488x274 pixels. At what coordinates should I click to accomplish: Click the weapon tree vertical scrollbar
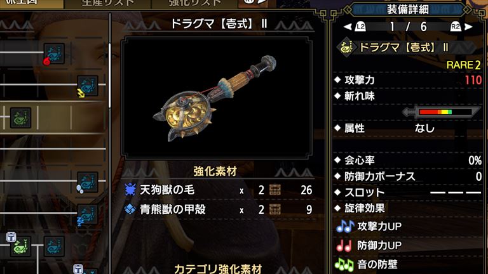pos(109,76)
